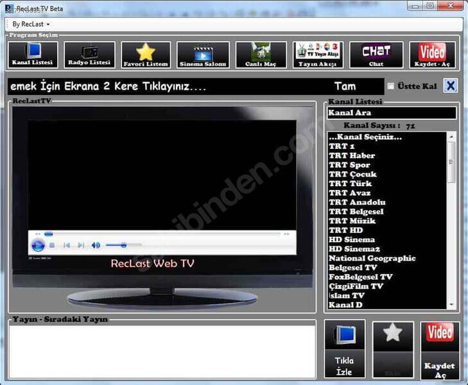
Task: Select Kanal D channel
Action: pos(387,305)
